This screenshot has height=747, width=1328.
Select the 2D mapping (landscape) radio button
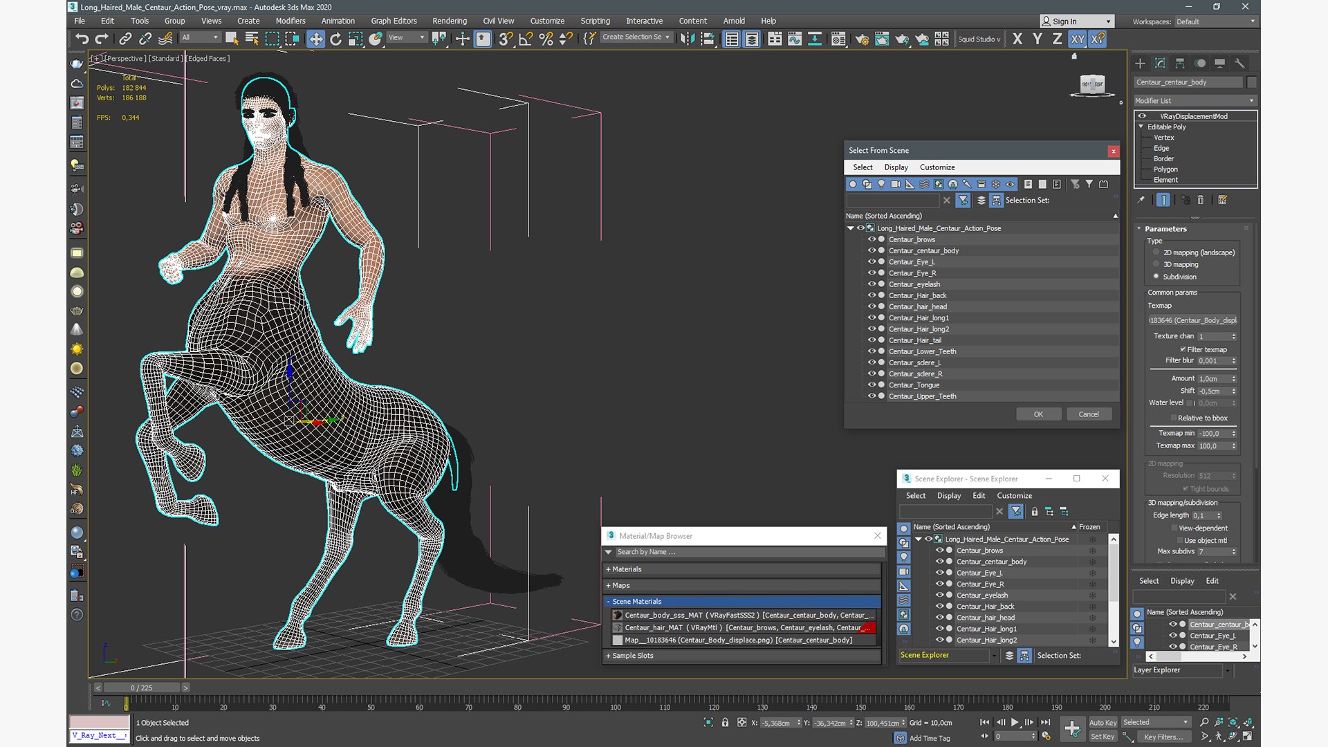point(1156,252)
